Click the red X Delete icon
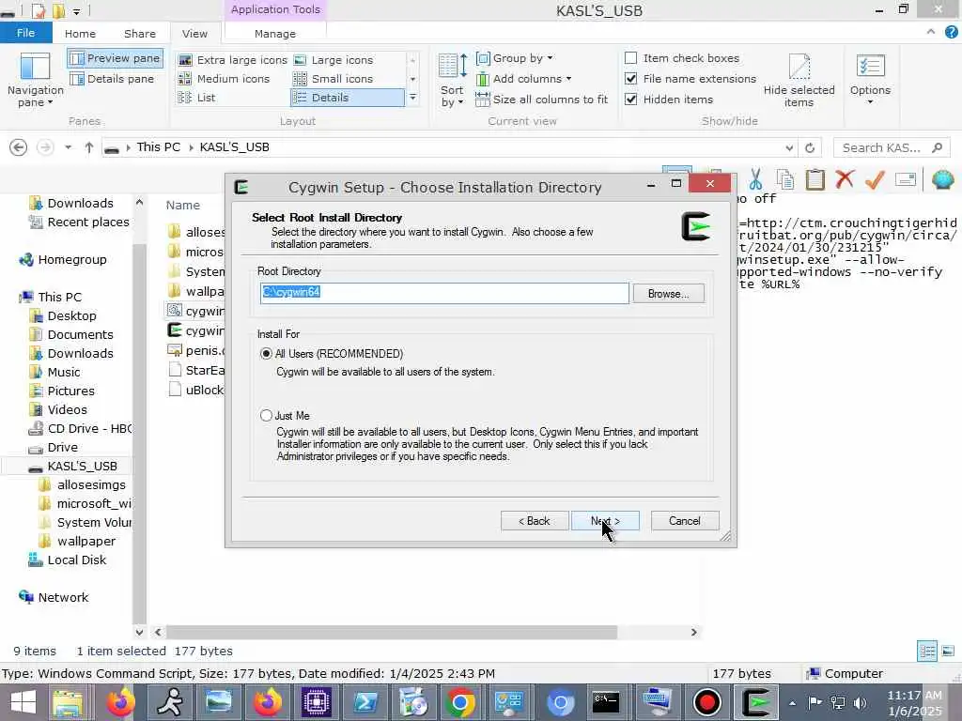The image size is (962, 721). (845, 179)
